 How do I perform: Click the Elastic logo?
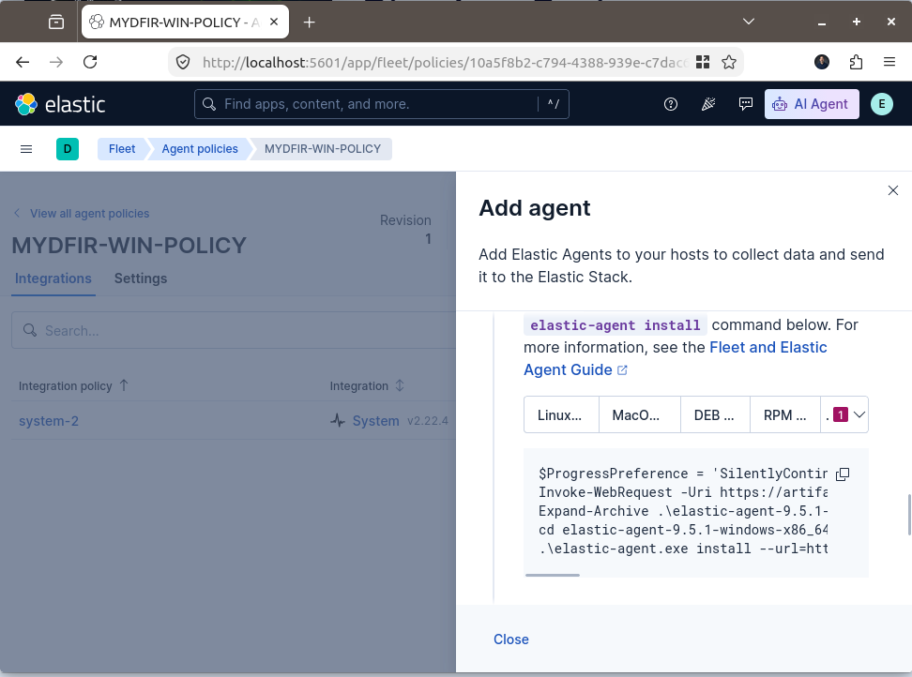(60, 104)
